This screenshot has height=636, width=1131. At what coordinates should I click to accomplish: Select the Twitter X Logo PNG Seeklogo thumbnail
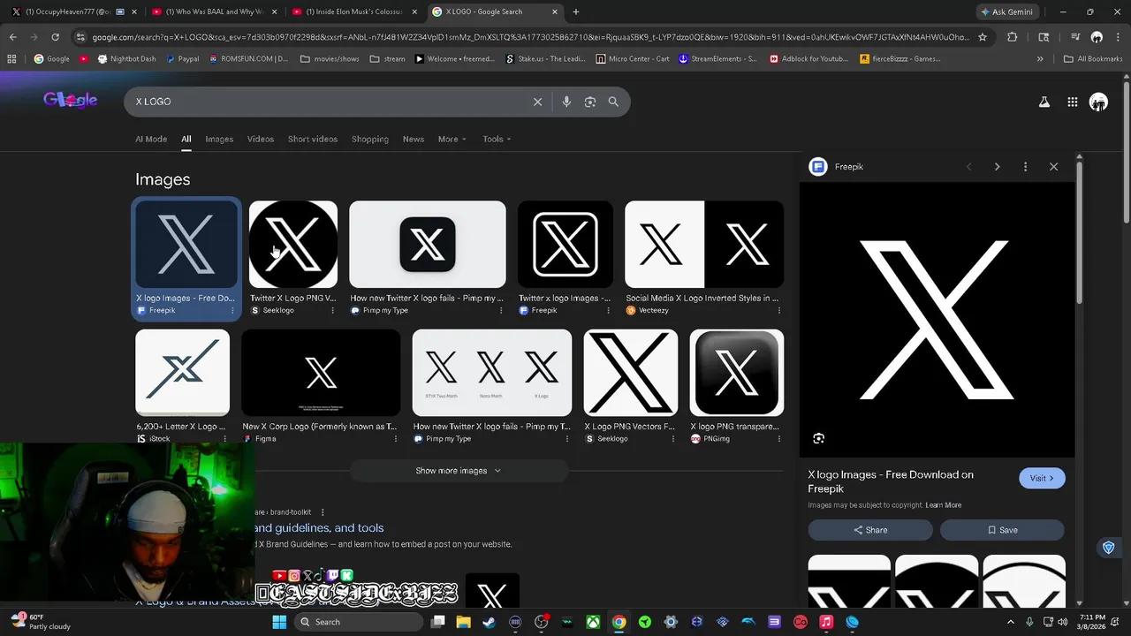(x=293, y=244)
